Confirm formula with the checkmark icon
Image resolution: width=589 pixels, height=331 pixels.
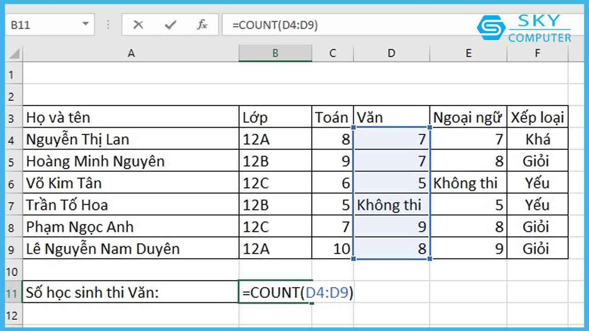coord(170,25)
